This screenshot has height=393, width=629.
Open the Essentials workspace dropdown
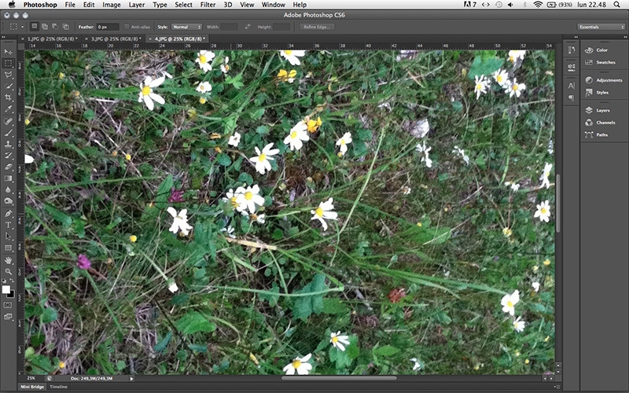601,27
